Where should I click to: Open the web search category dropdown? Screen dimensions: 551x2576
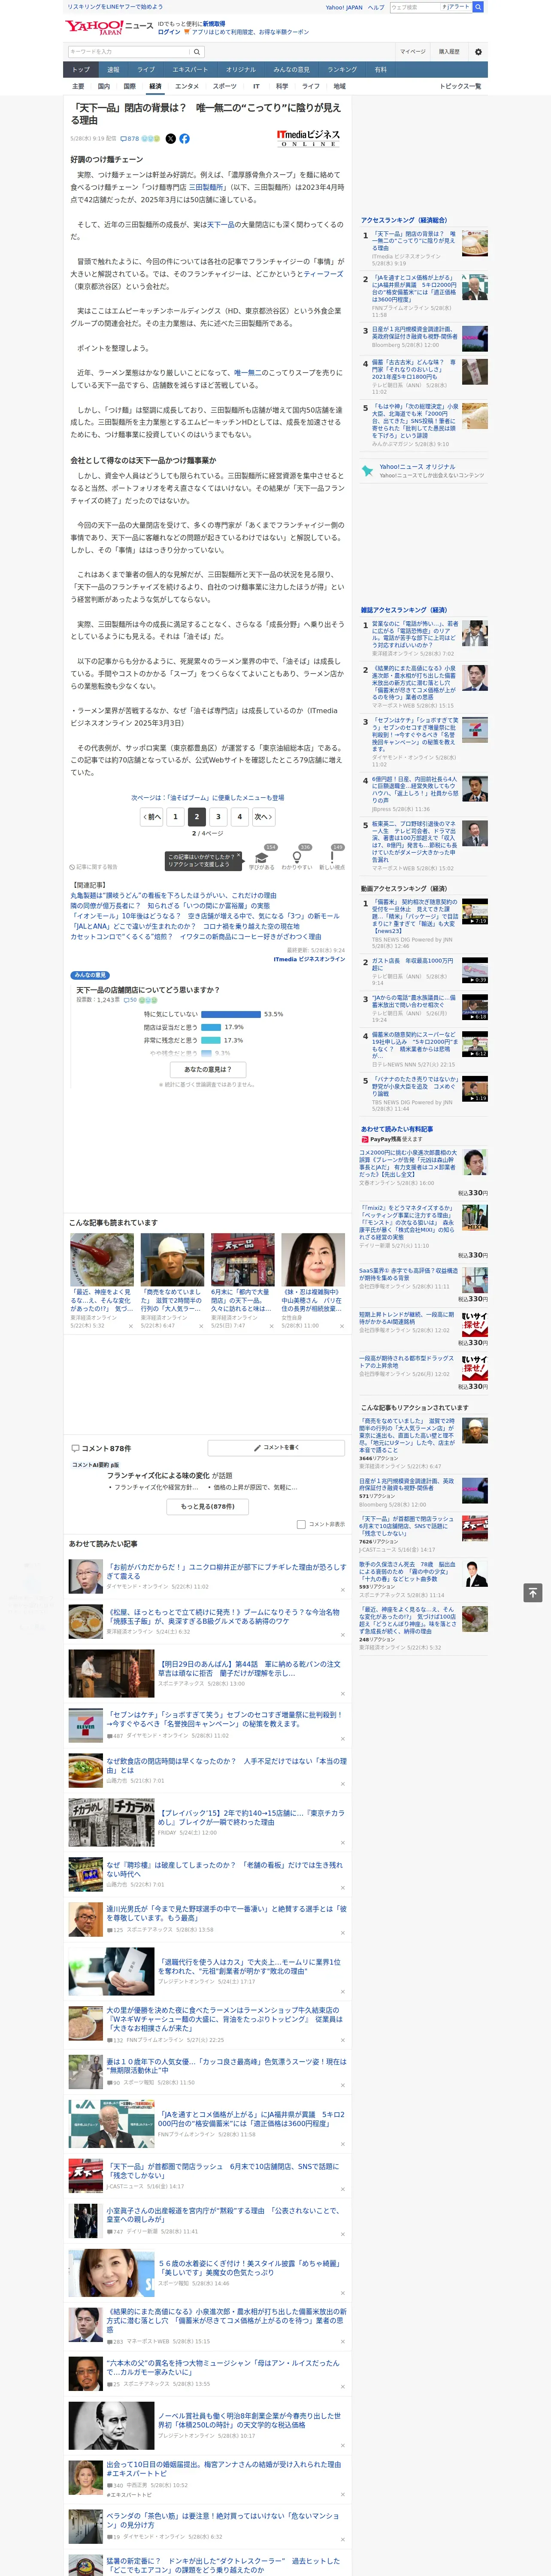[456, 7]
